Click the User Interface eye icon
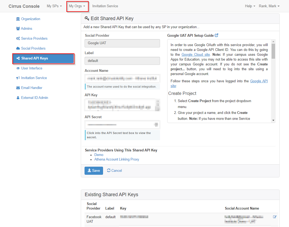Viewport: 289px width, 227px height. [x=18, y=68]
